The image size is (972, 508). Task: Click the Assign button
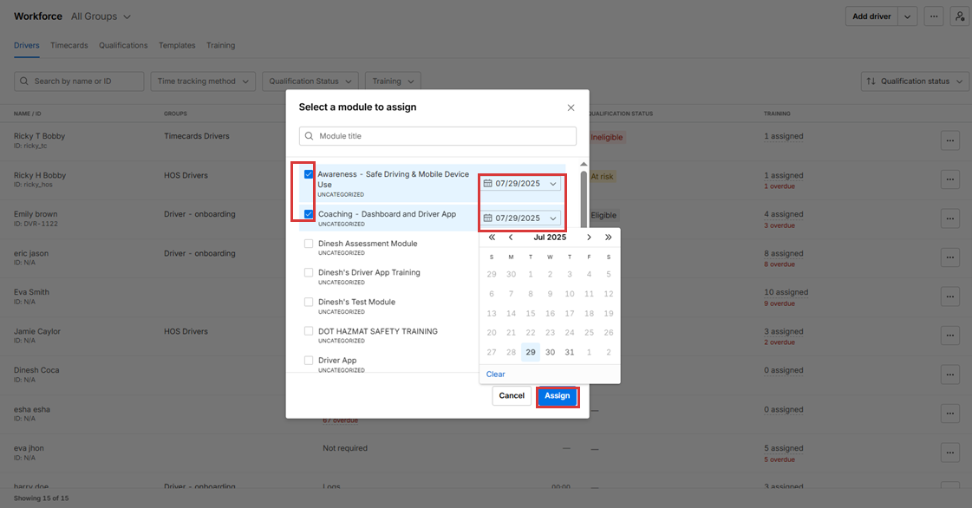tap(557, 396)
